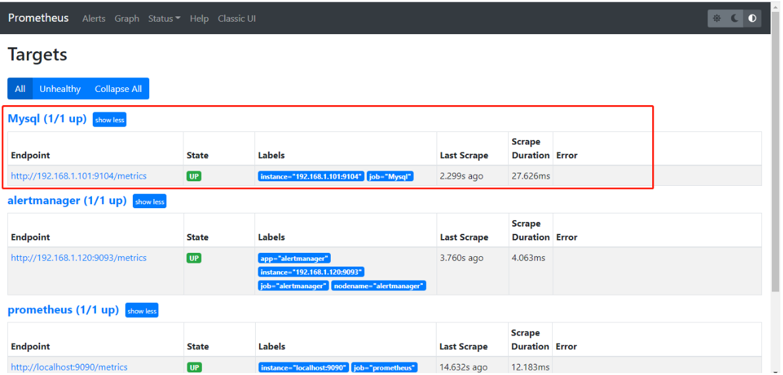Switch to Classic UI
This screenshot has height=375, width=783.
tap(237, 18)
